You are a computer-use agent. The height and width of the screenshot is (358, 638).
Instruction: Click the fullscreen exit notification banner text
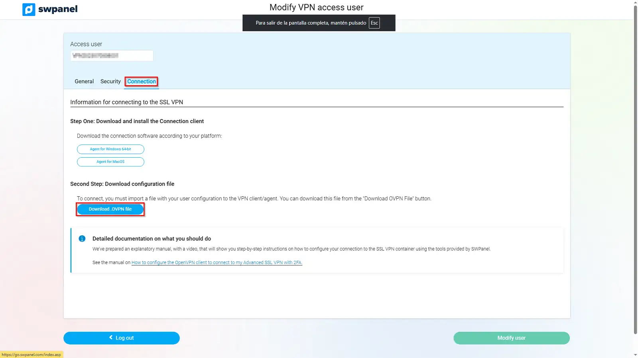click(311, 23)
